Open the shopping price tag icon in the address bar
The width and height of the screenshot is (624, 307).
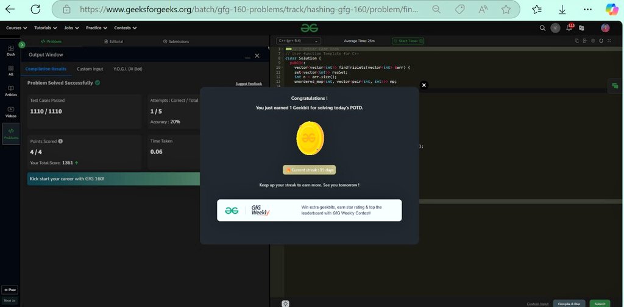[x=459, y=9]
